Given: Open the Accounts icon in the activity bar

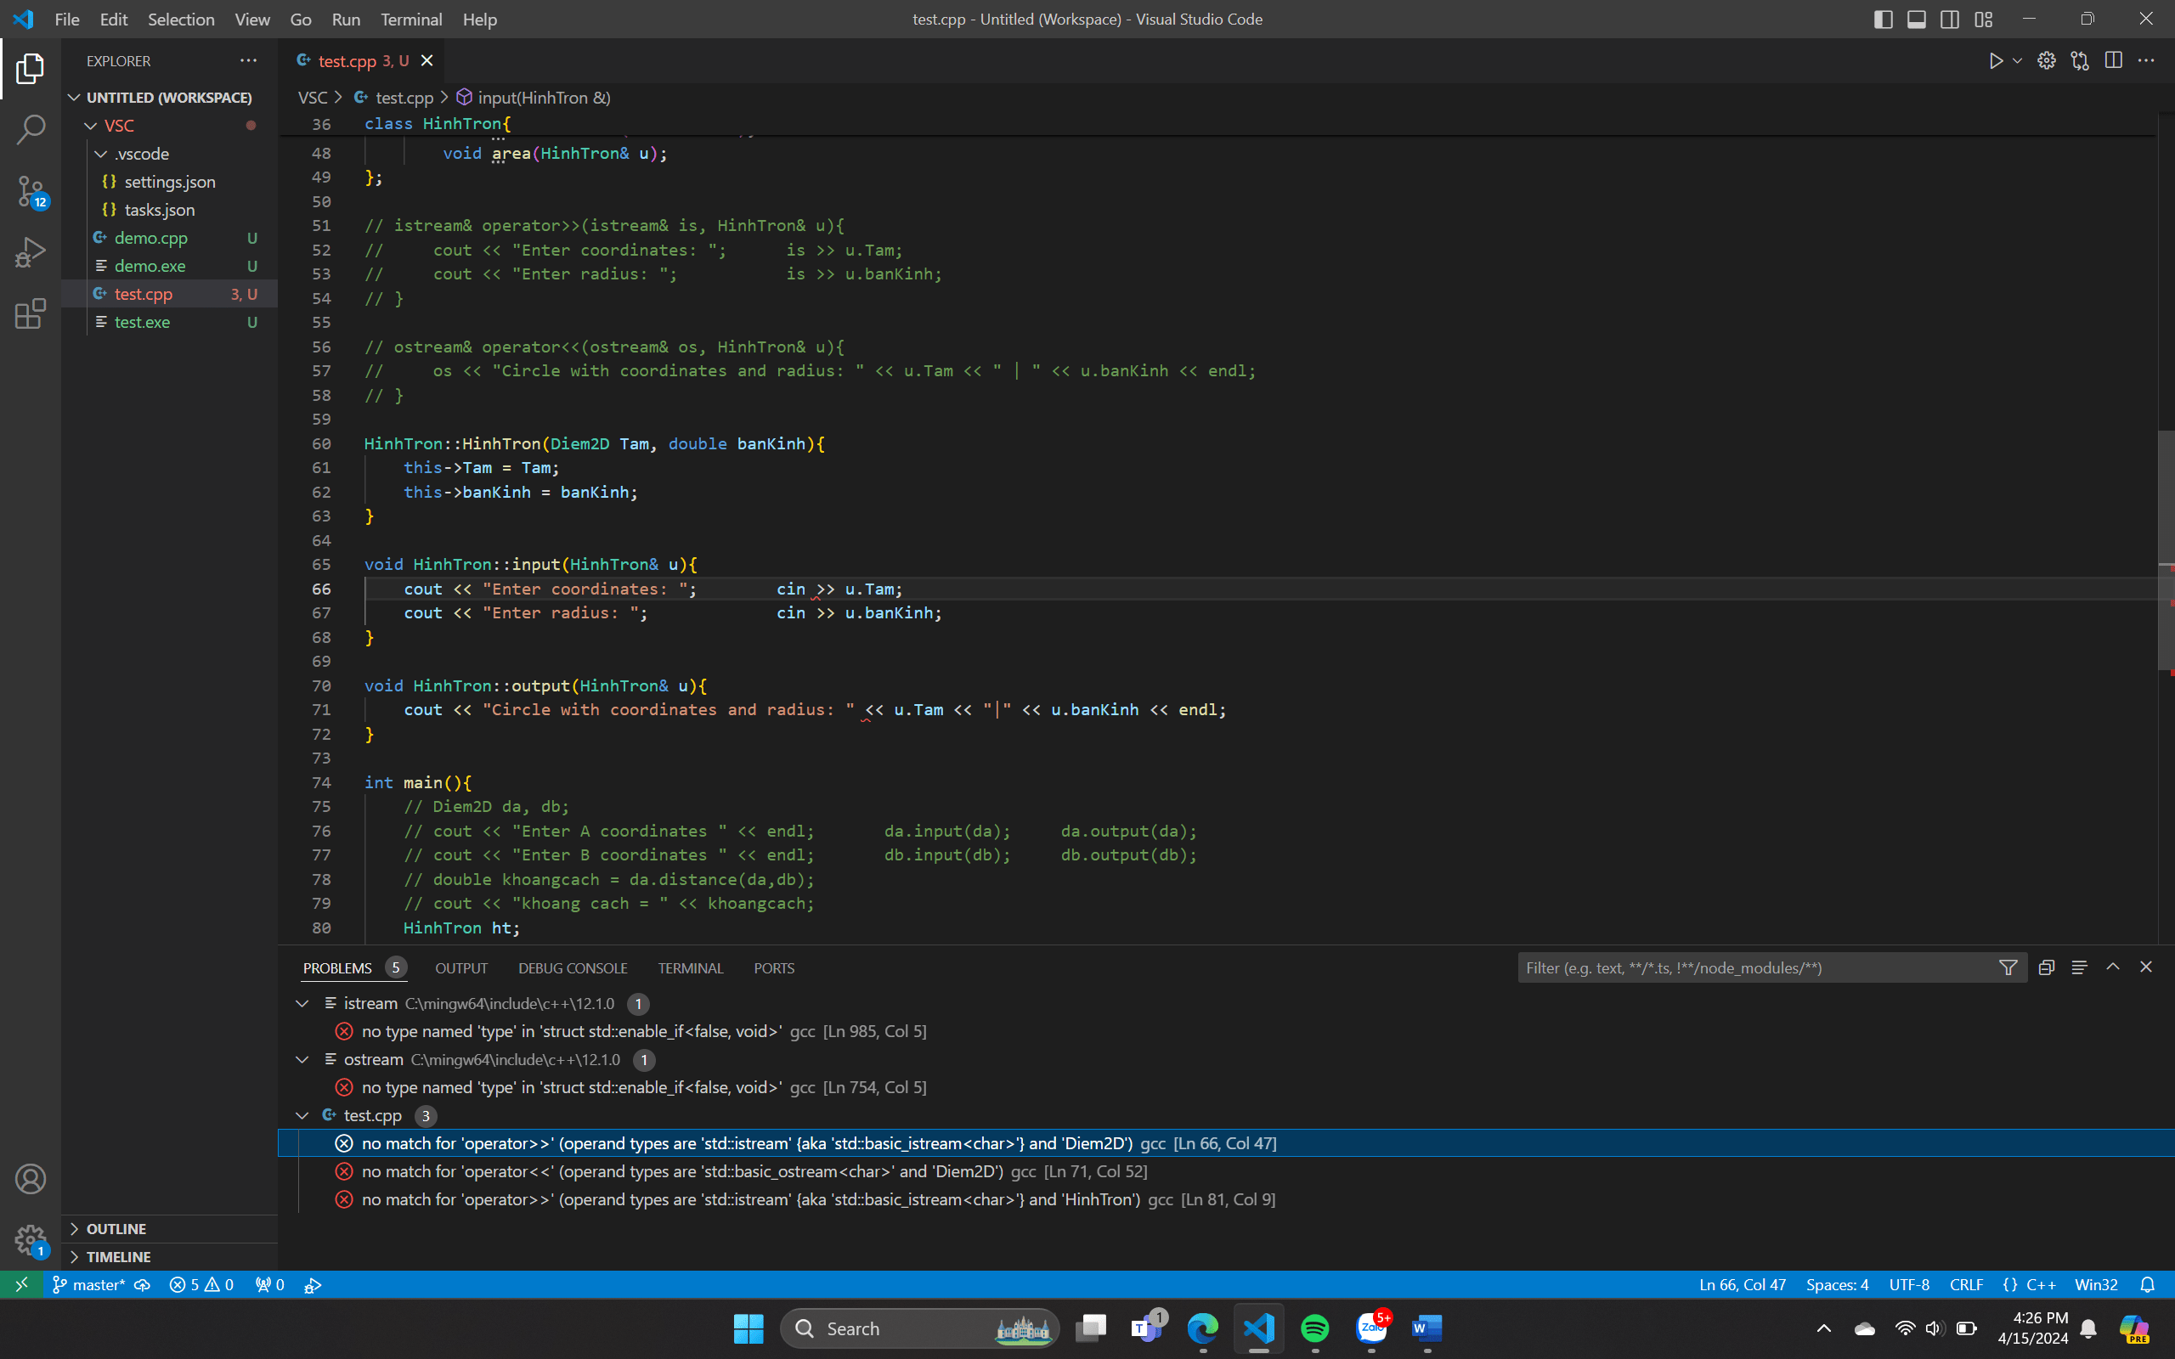Looking at the screenshot, I should pos(31,1178).
